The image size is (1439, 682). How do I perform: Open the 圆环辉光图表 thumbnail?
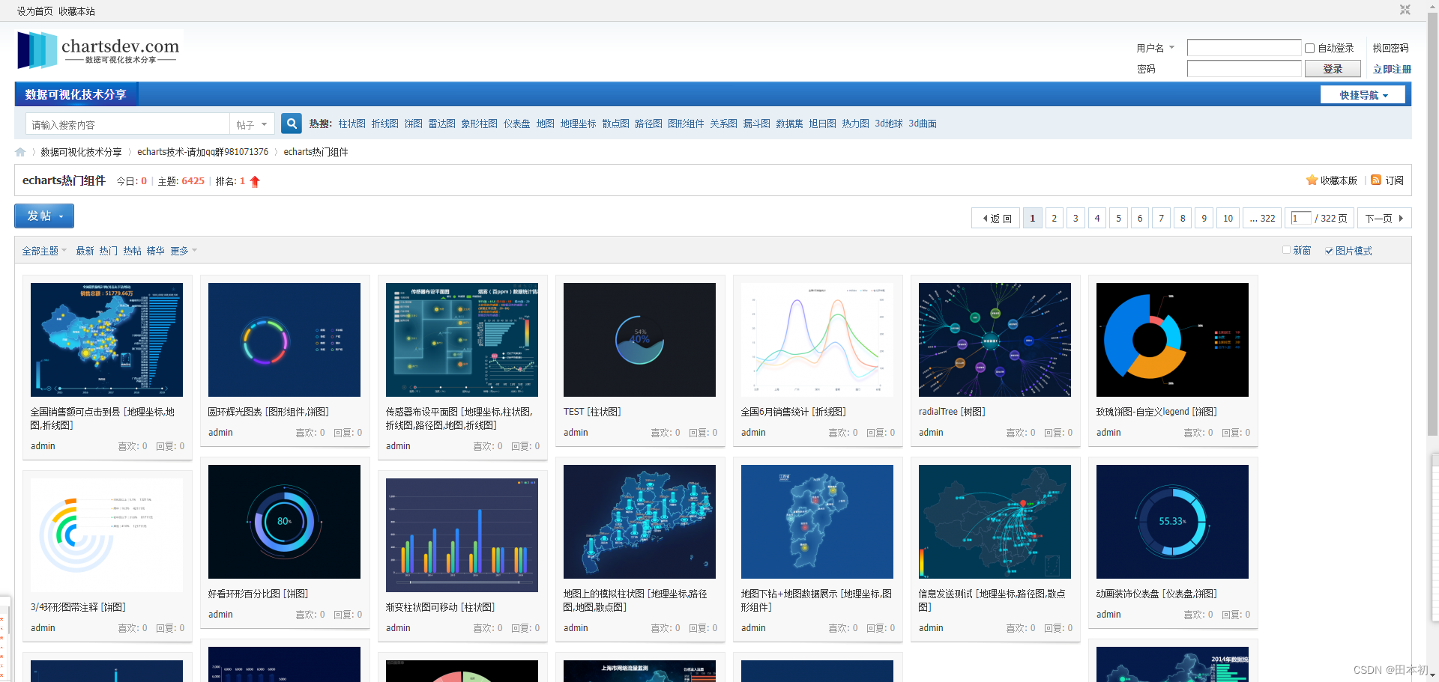(284, 340)
